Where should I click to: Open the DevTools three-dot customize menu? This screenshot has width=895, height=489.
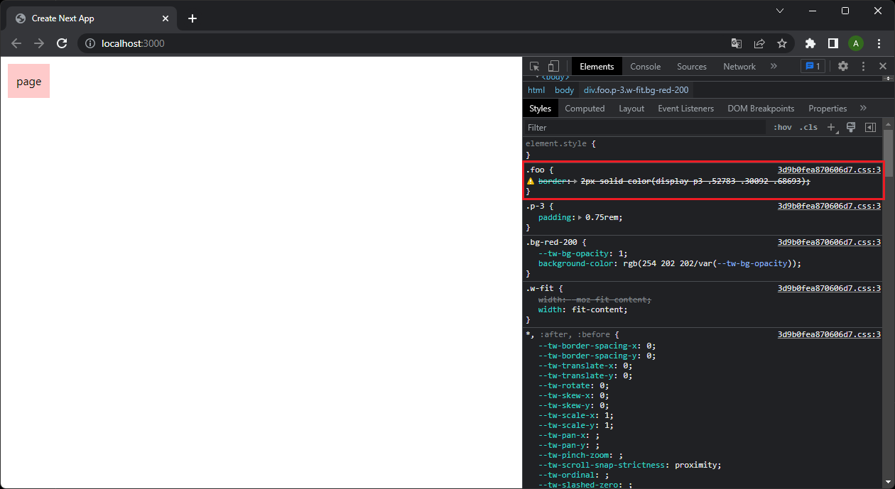(863, 66)
